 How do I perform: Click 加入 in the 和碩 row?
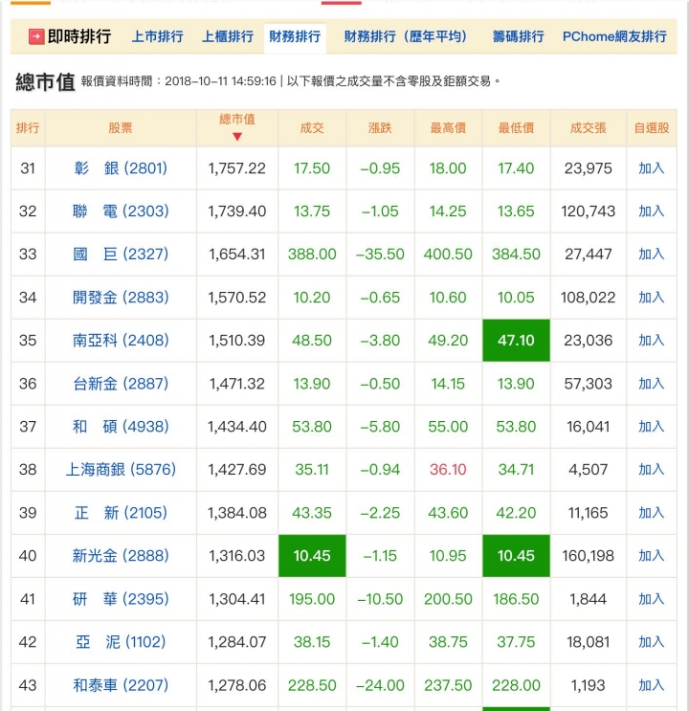[652, 426]
